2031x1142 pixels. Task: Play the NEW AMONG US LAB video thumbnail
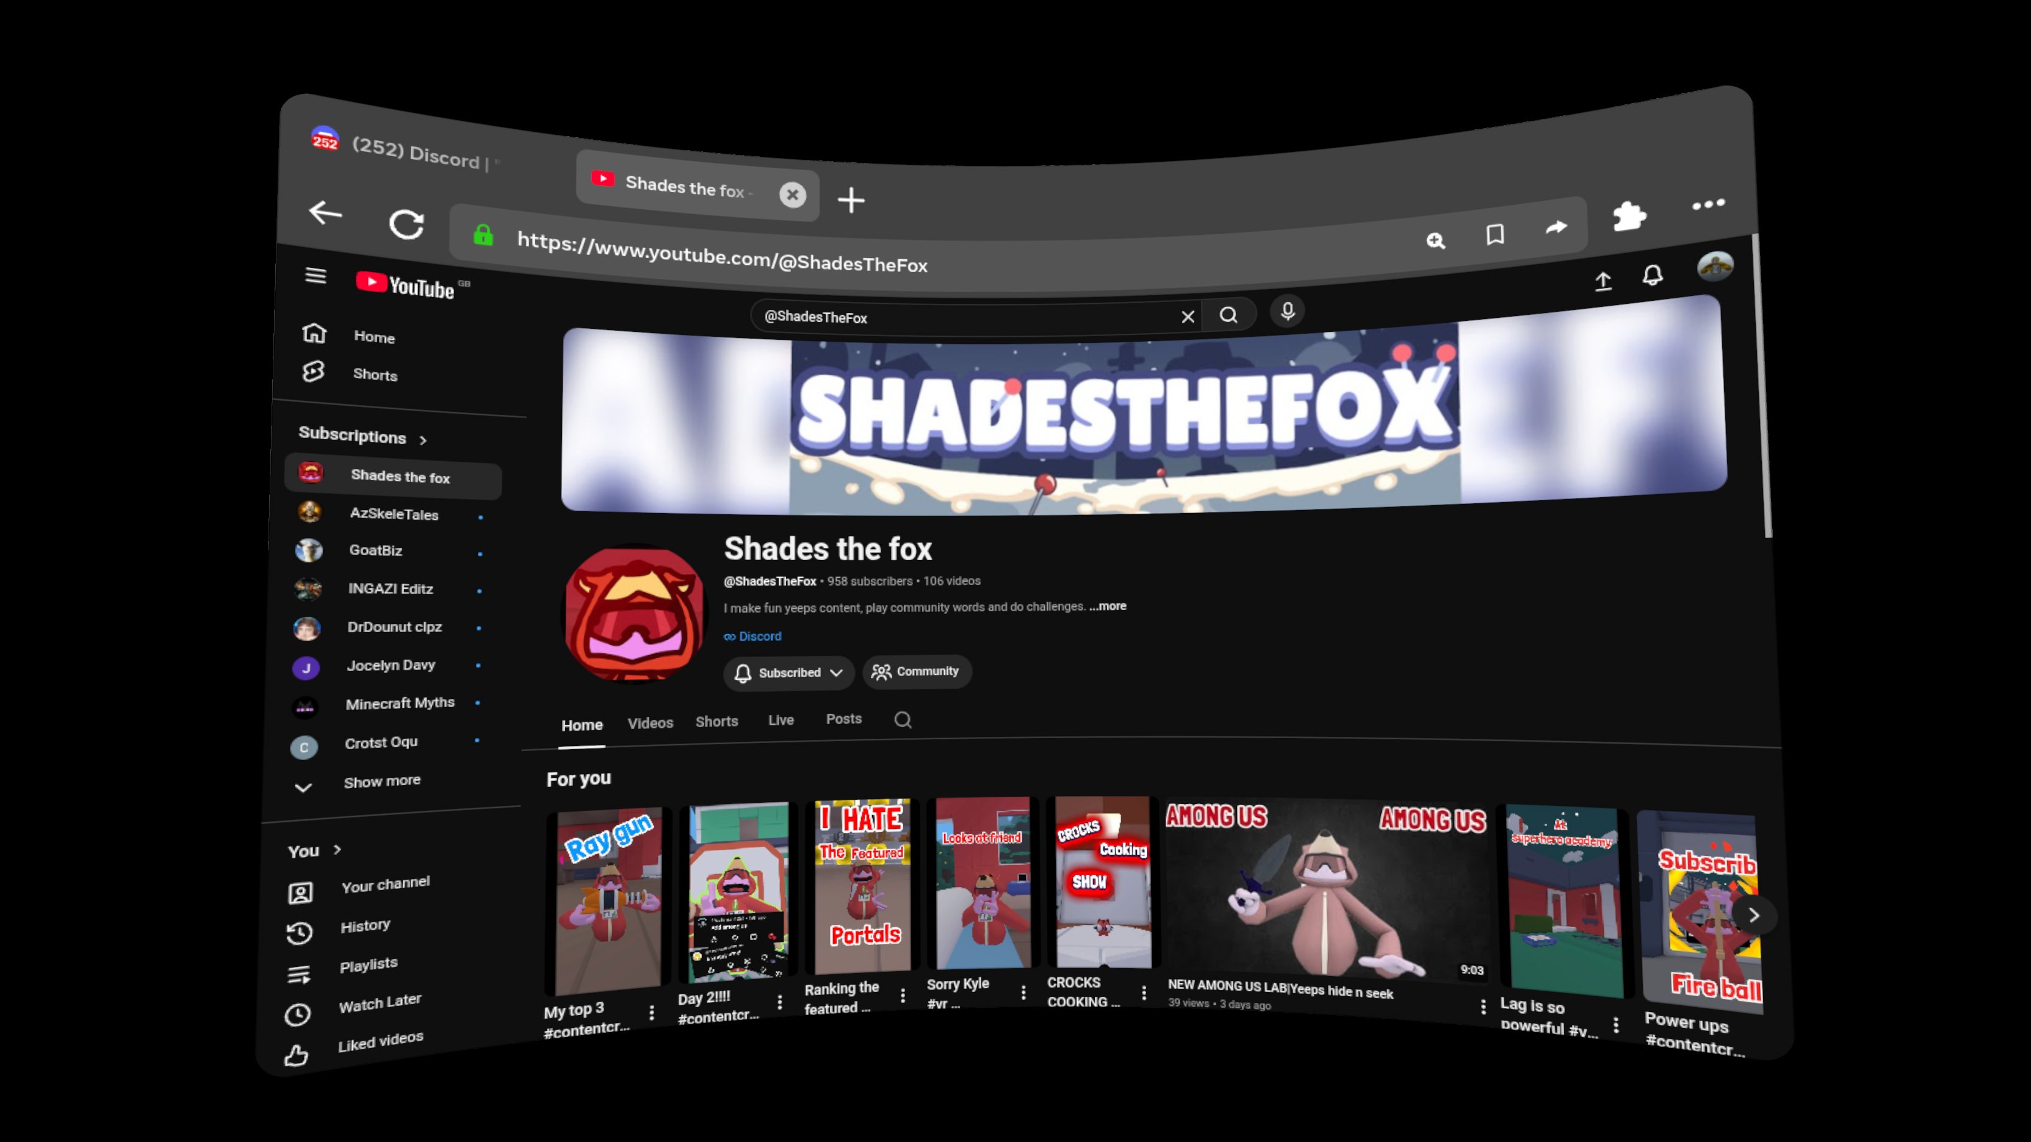1327,891
